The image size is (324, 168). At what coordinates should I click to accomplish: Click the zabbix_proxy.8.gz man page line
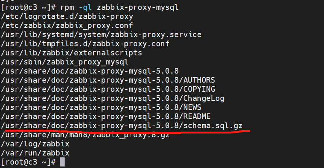pos(85,135)
